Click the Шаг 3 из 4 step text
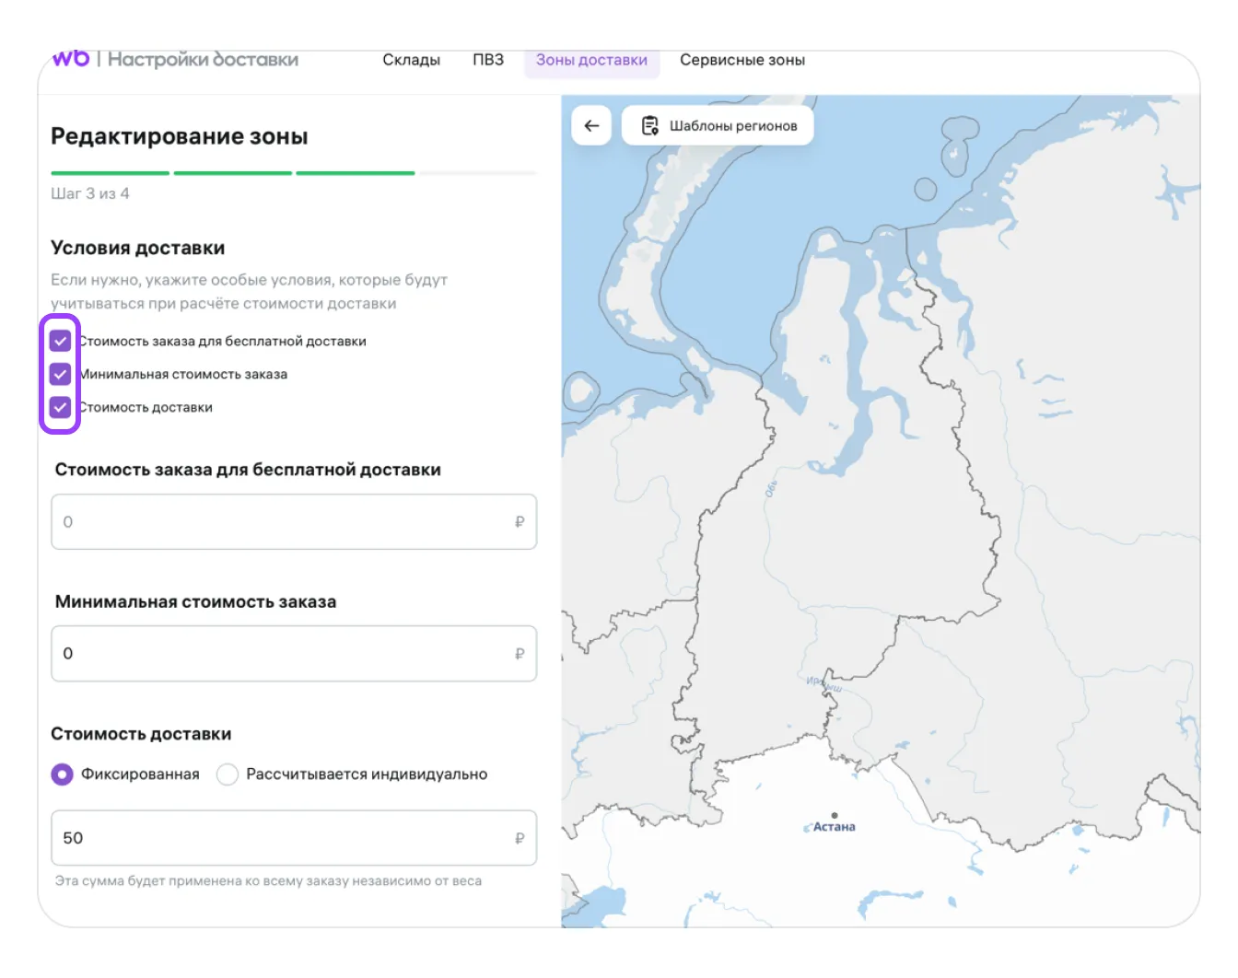 tap(90, 193)
